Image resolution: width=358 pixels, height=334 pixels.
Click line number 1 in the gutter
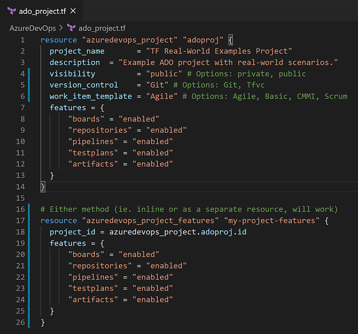[23, 40]
